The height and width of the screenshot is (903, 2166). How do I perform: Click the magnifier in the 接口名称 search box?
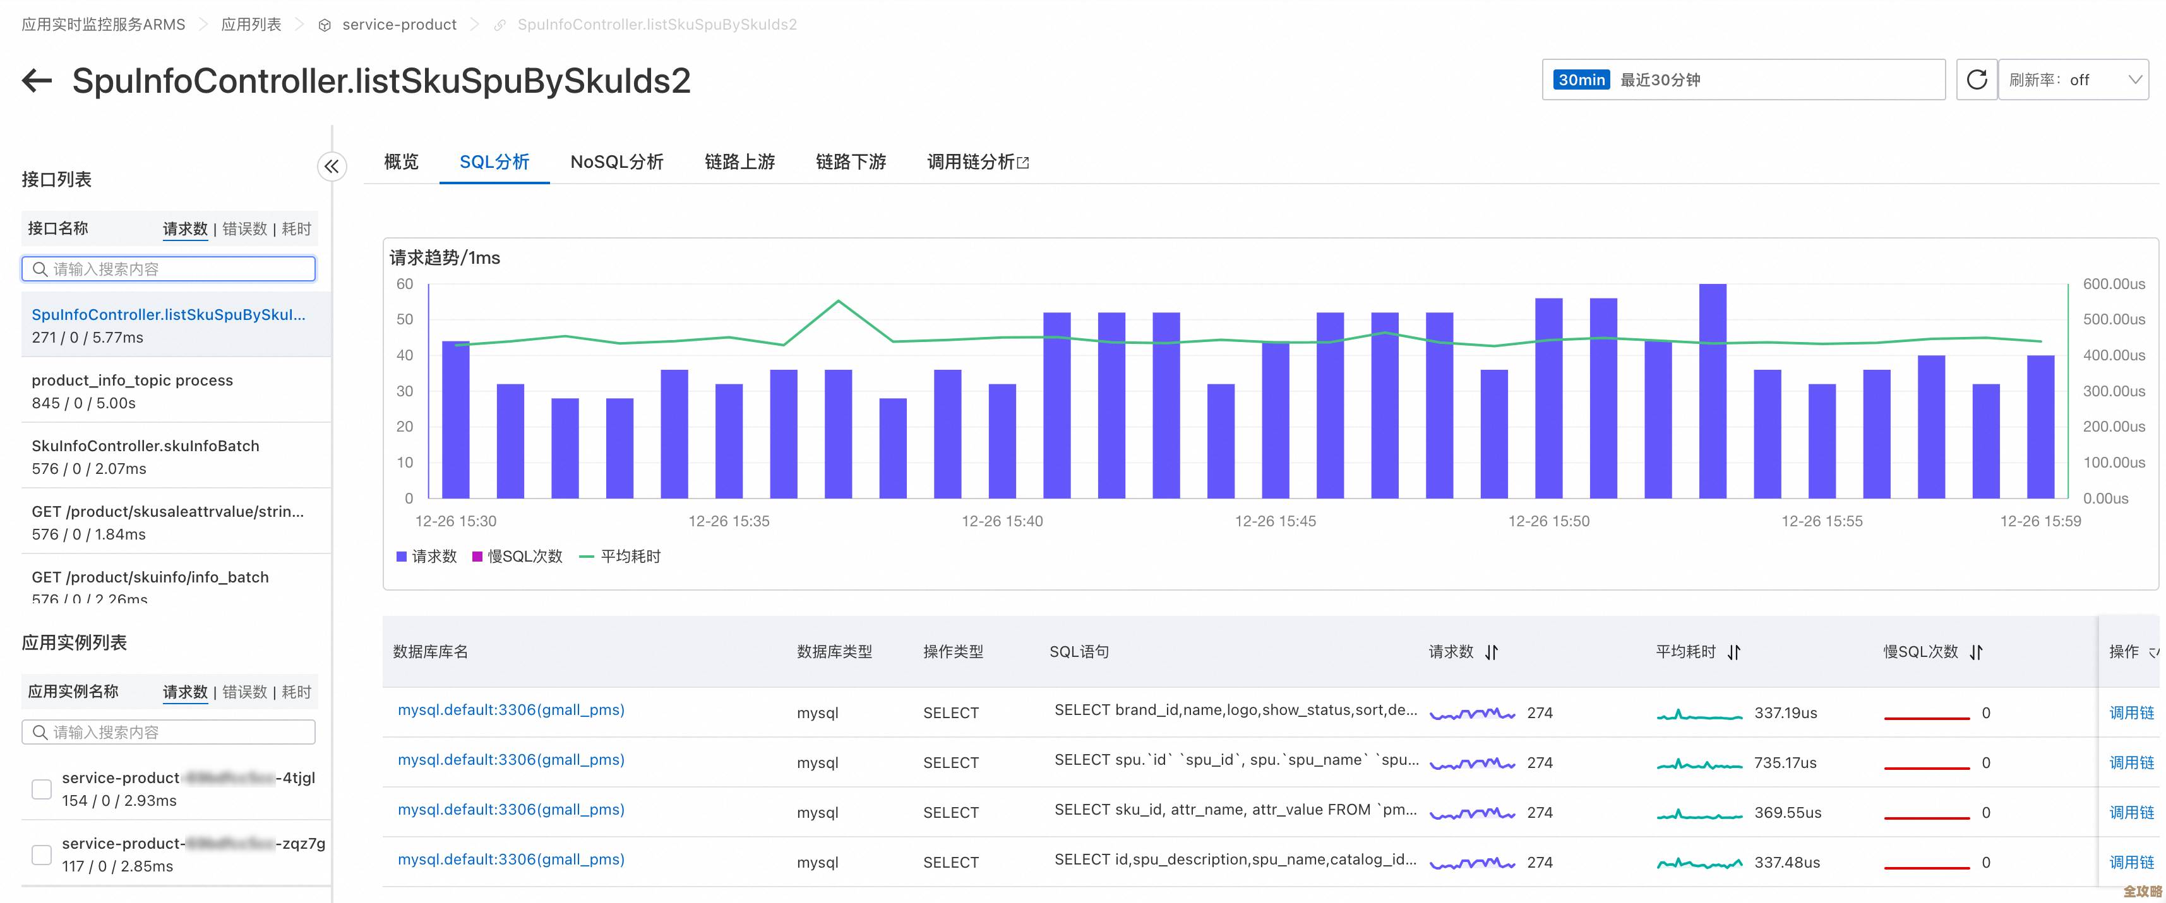pyautogui.click(x=40, y=269)
